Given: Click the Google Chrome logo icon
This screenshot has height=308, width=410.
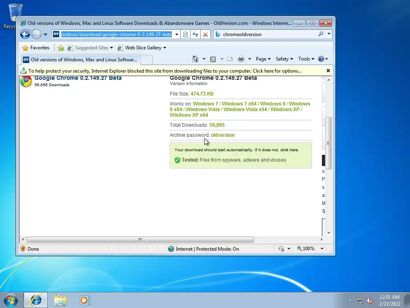Looking at the screenshot, I should pos(26,81).
